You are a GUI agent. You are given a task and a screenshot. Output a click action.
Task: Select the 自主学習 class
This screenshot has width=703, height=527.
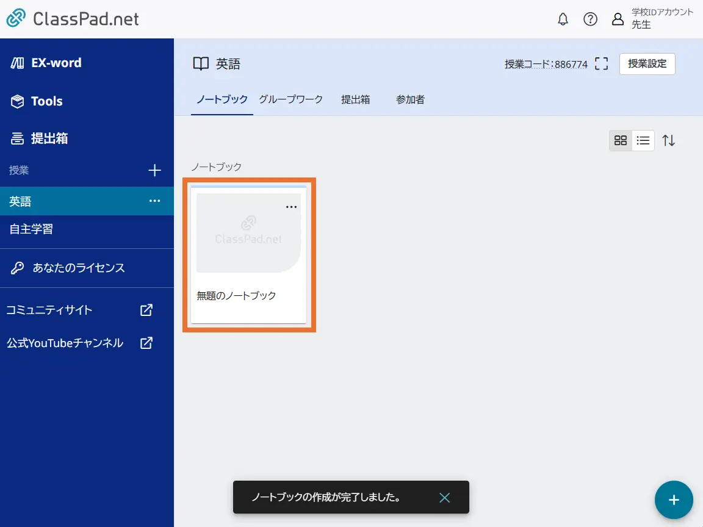point(87,229)
